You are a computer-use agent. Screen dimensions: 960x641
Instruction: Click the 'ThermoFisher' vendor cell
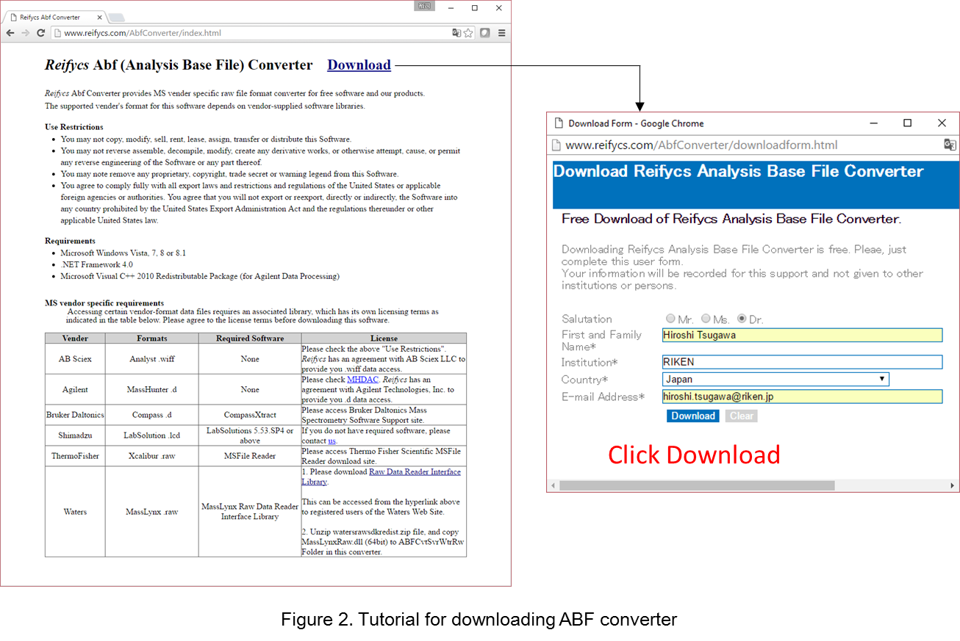[x=75, y=456]
